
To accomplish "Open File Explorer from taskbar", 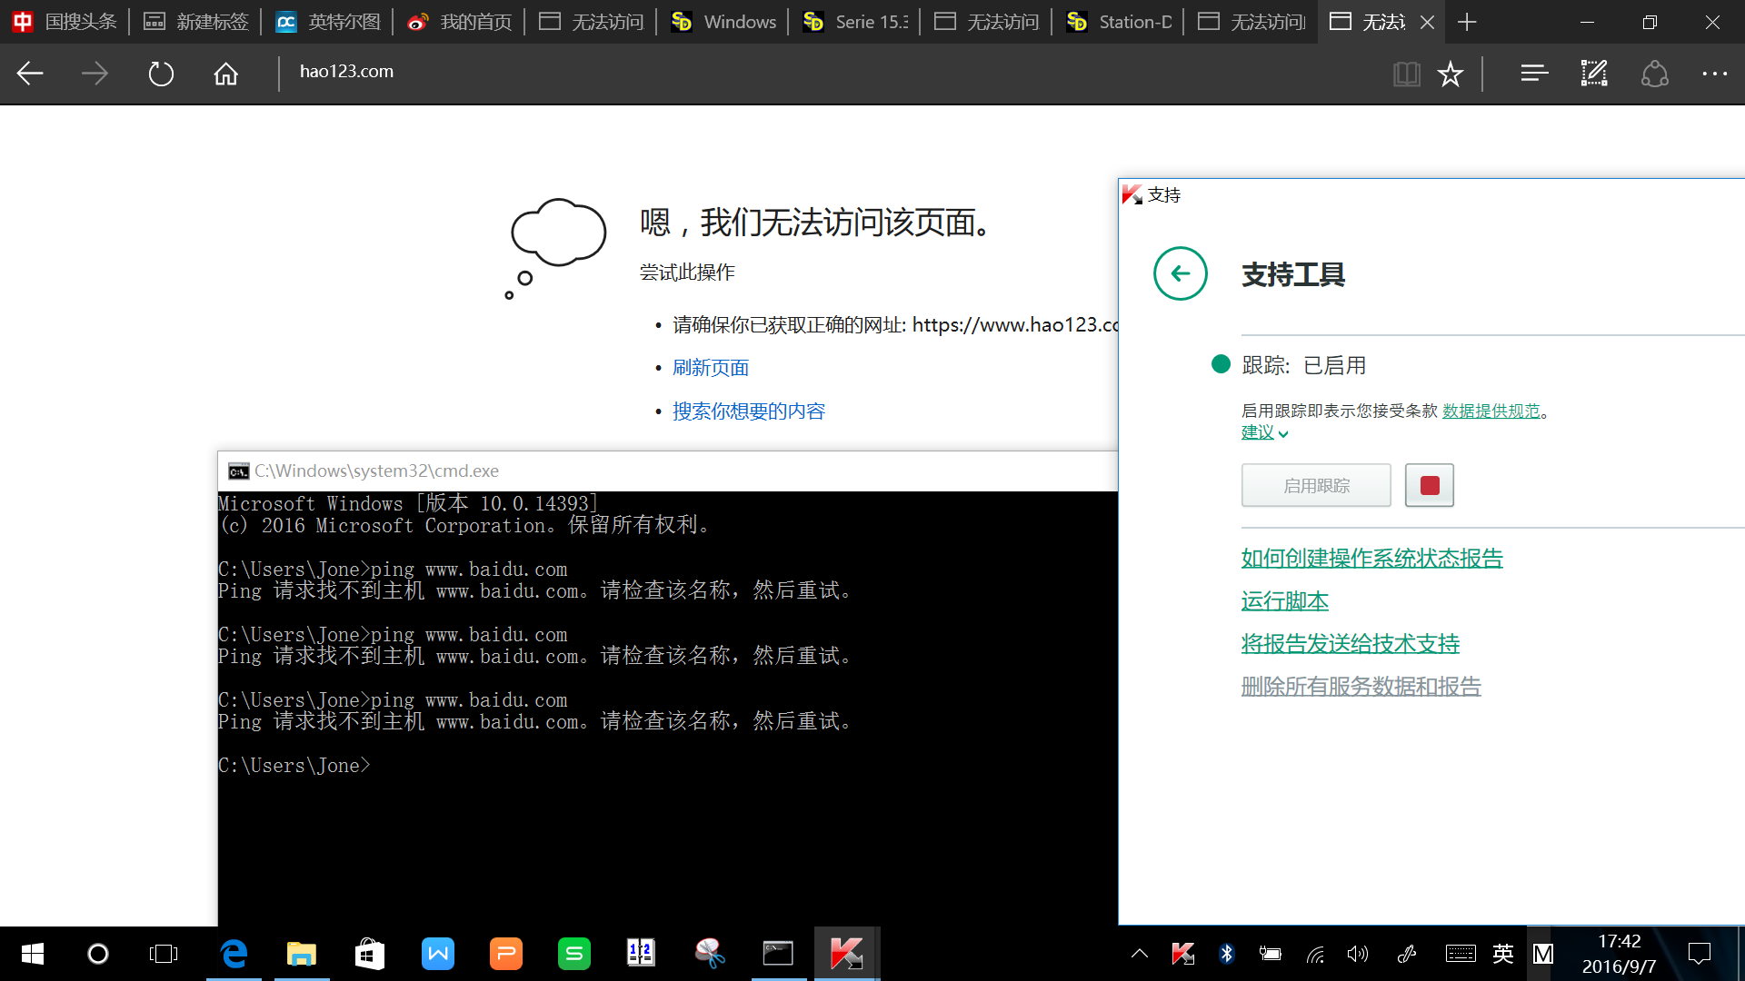I will tap(302, 954).
